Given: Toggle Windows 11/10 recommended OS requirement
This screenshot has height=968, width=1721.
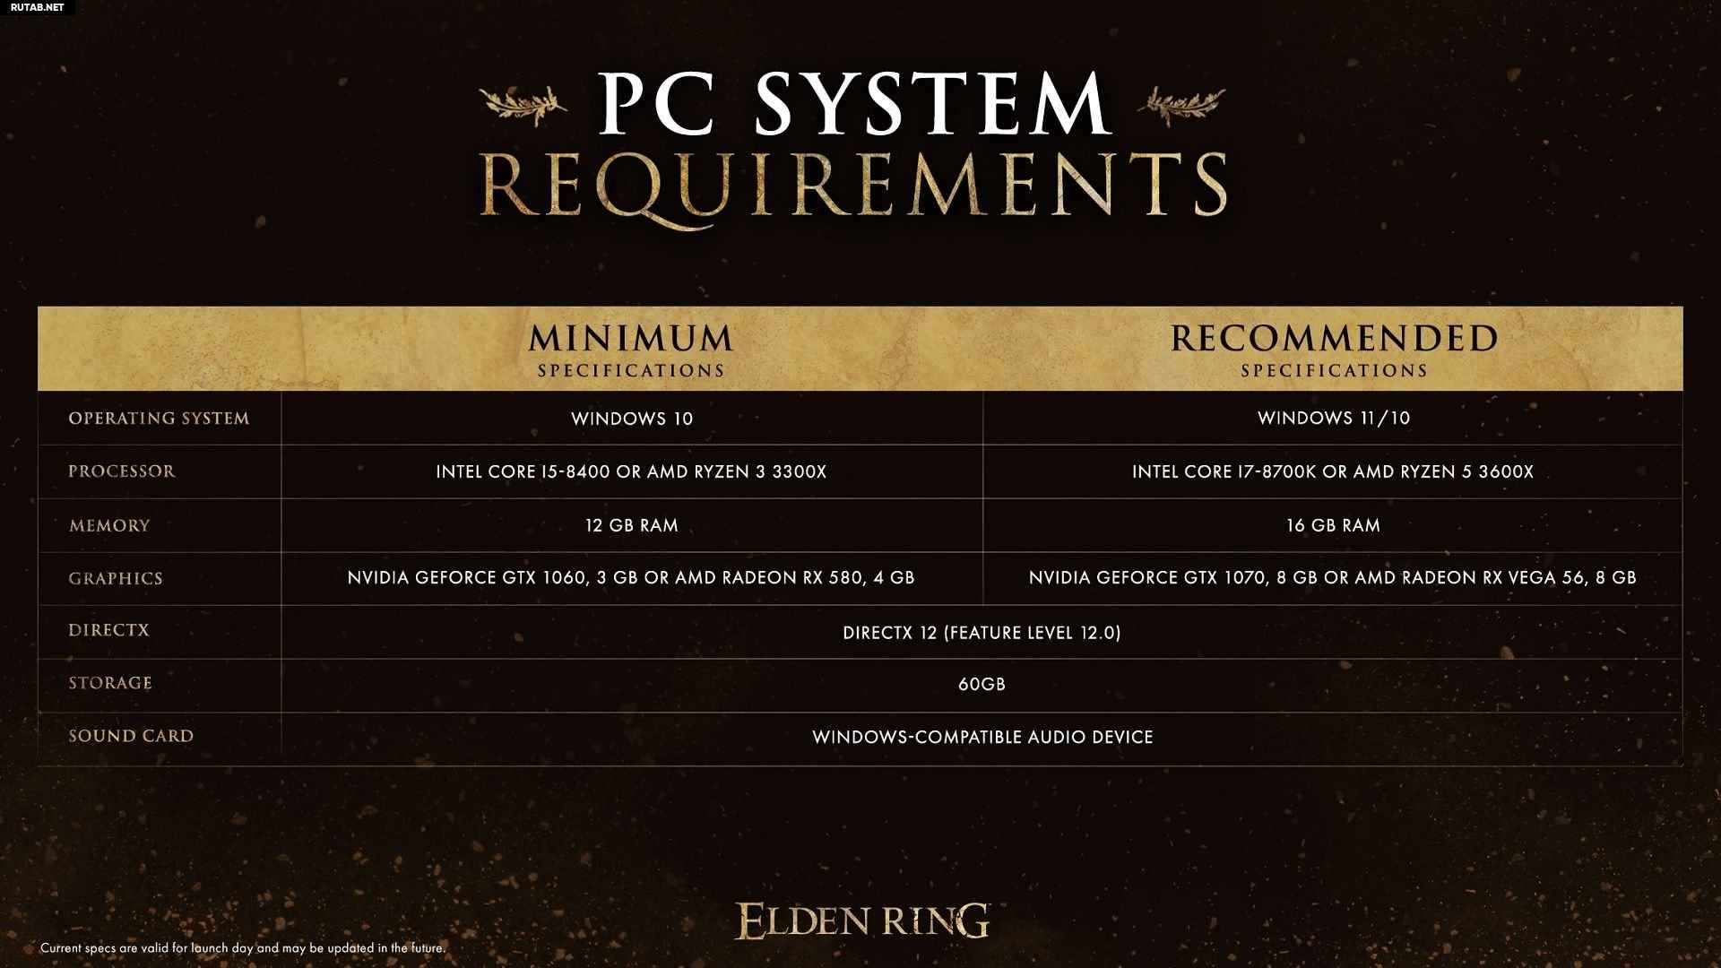Looking at the screenshot, I should tap(1332, 417).
